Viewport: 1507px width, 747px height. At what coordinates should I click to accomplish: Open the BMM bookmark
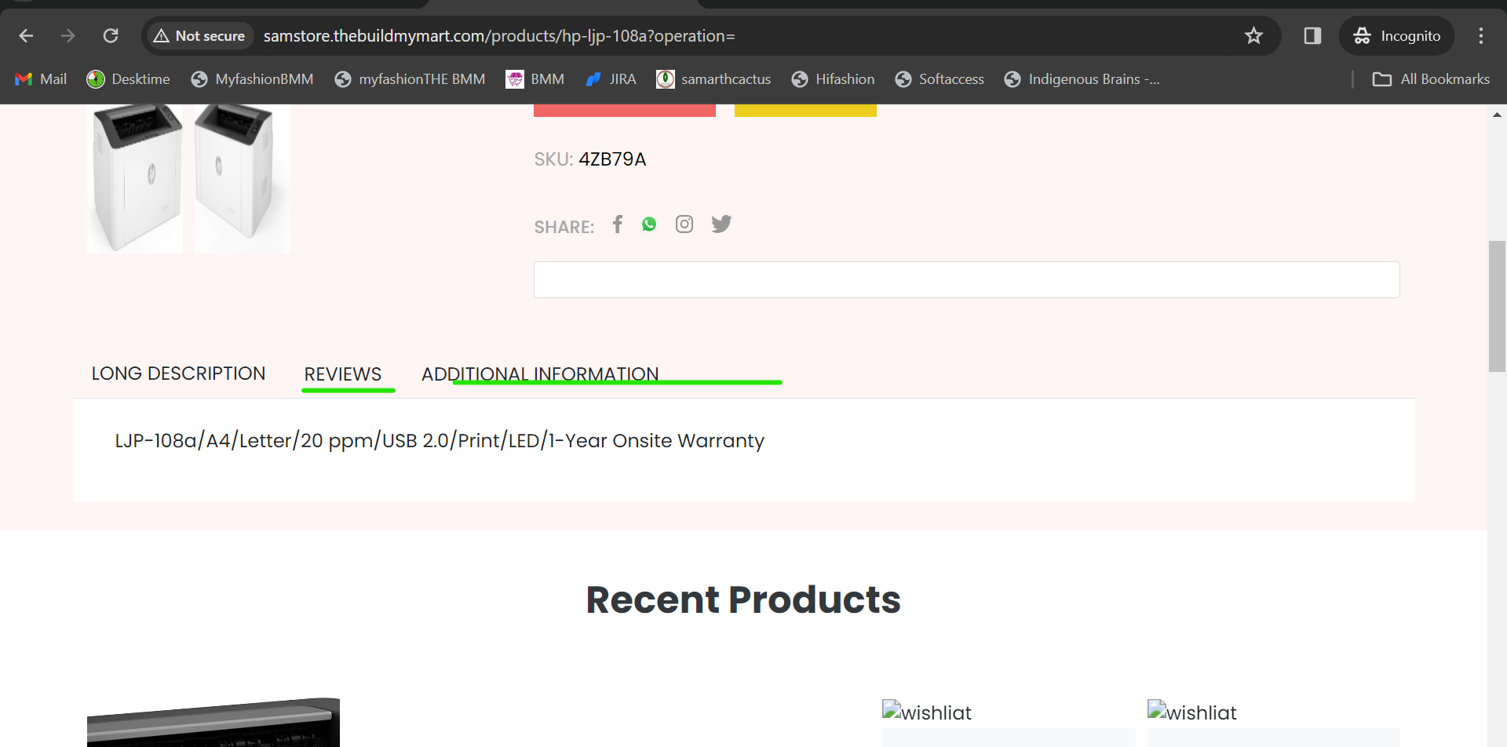pyautogui.click(x=535, y=79)
